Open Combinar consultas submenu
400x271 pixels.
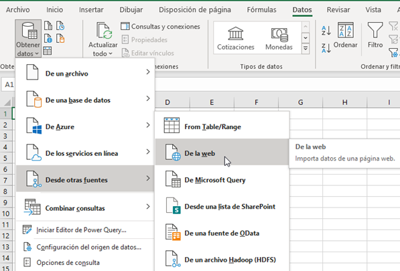(x=85, y=207)
